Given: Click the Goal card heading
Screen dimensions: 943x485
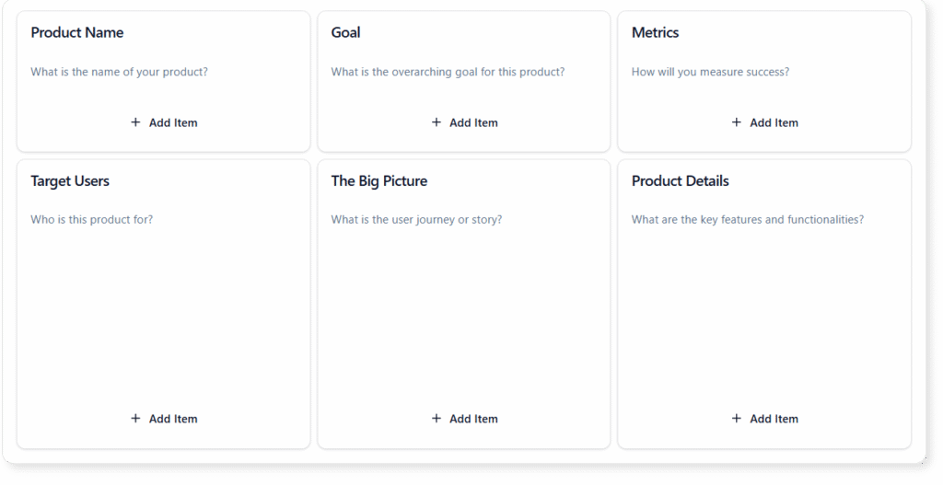Looking at the screenshot, I should click(346, 33).
